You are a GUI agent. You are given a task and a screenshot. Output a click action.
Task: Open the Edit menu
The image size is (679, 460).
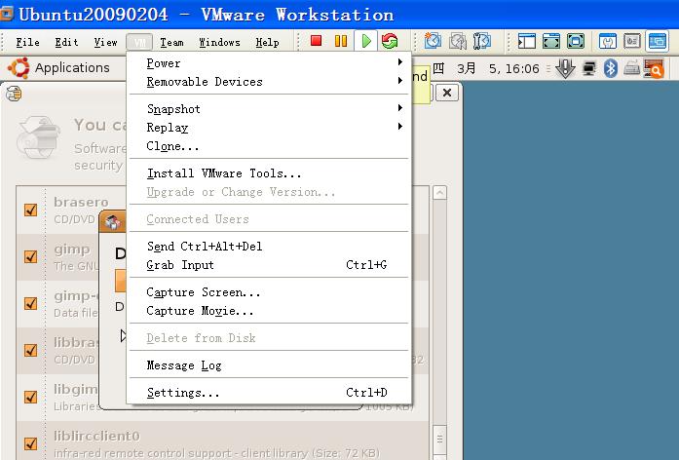[x=66, y=42]
